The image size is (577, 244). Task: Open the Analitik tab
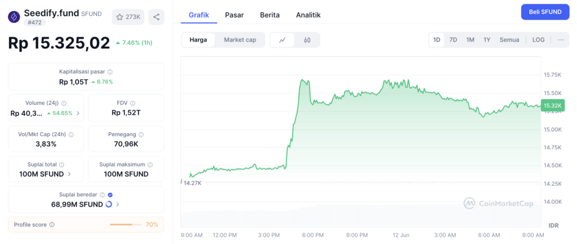coord(308,15)
